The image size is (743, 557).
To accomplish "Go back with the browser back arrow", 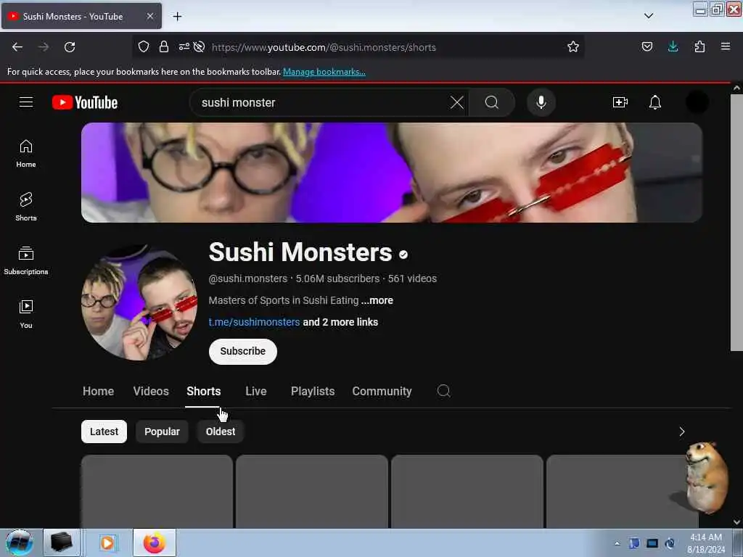I will pos(17,47).
